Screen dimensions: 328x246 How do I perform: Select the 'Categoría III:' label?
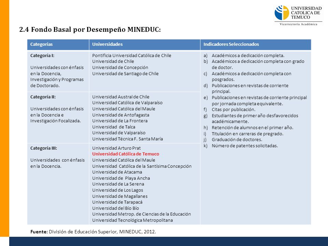pos(43,148)
